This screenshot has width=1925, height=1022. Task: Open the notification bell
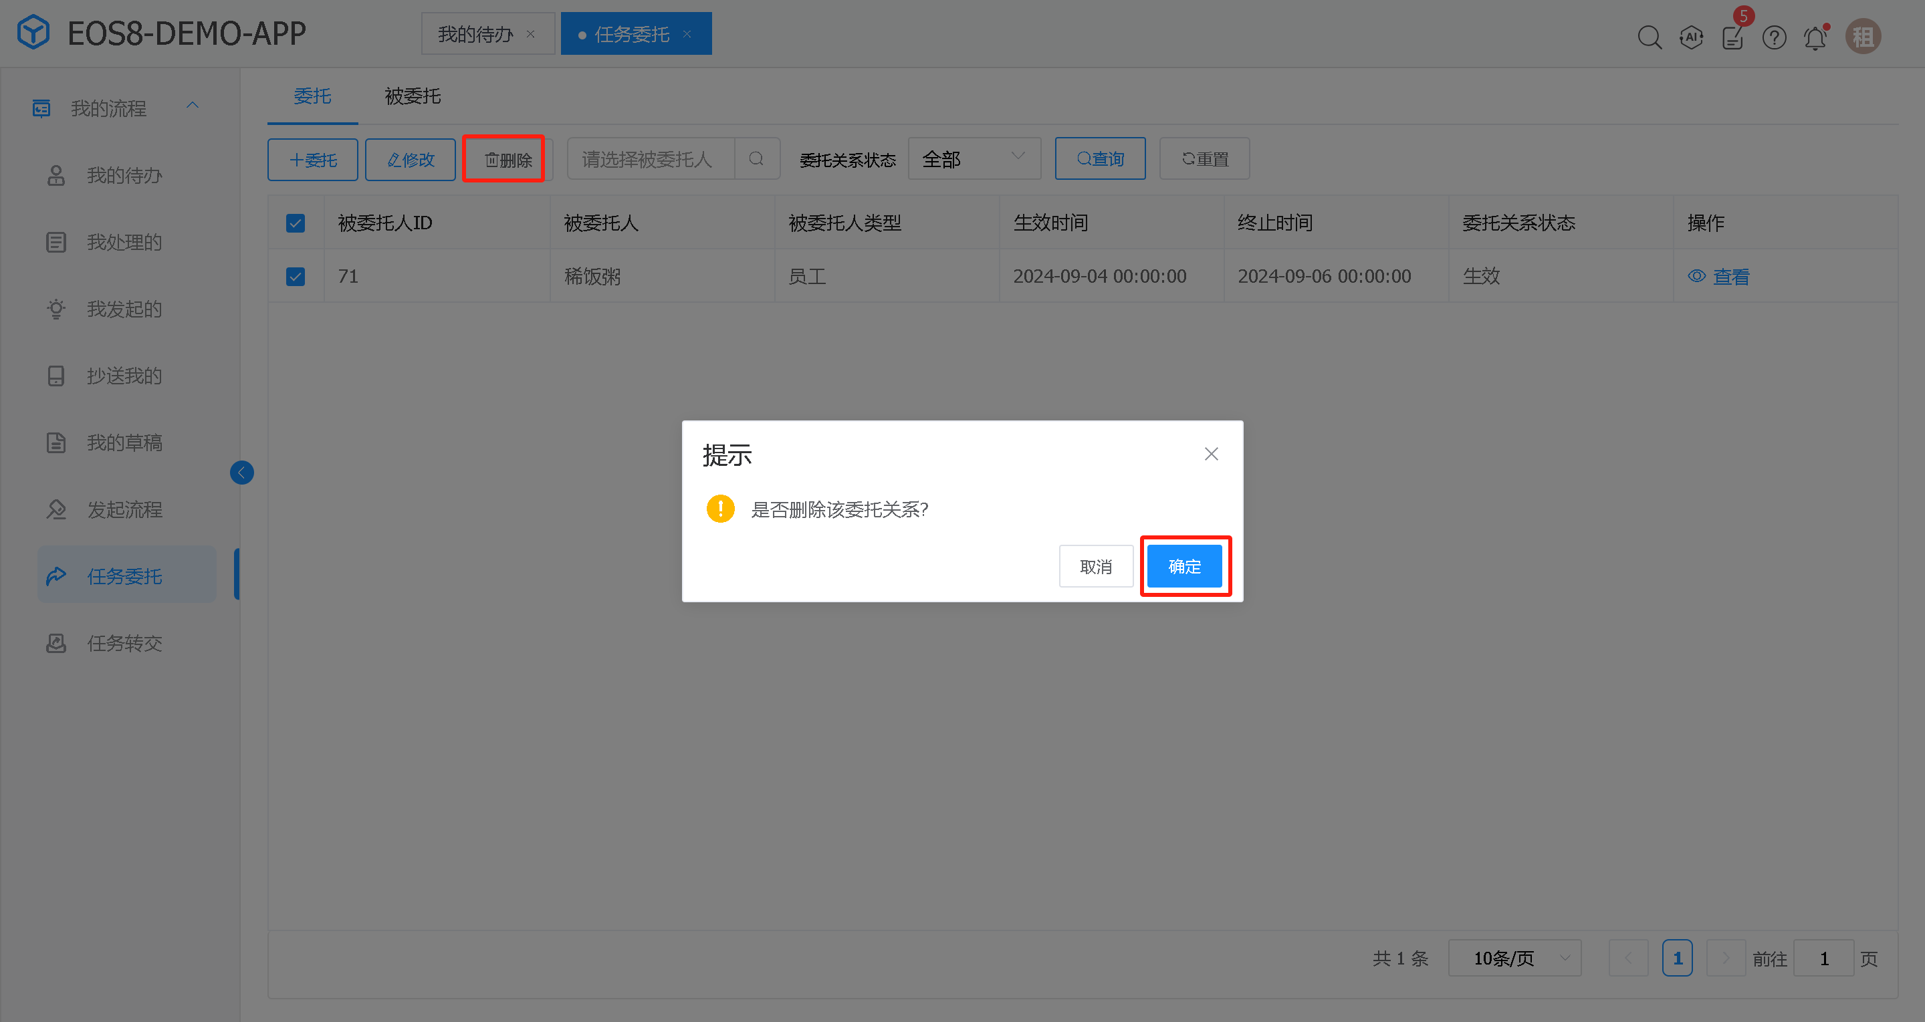(1815, 37)
